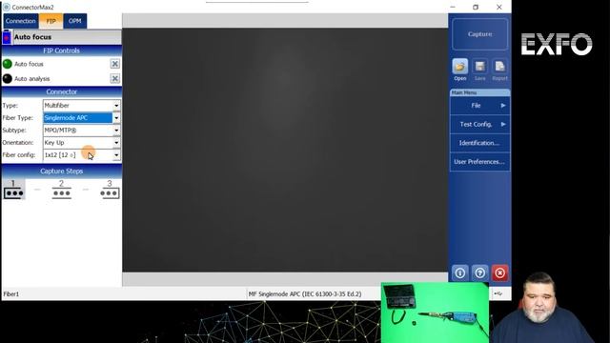The width and height of the screenshot is (610, 343).
Task: Click the Singlemode APC fiber type field
Action: pyautogui.click(x=77, y=118)
